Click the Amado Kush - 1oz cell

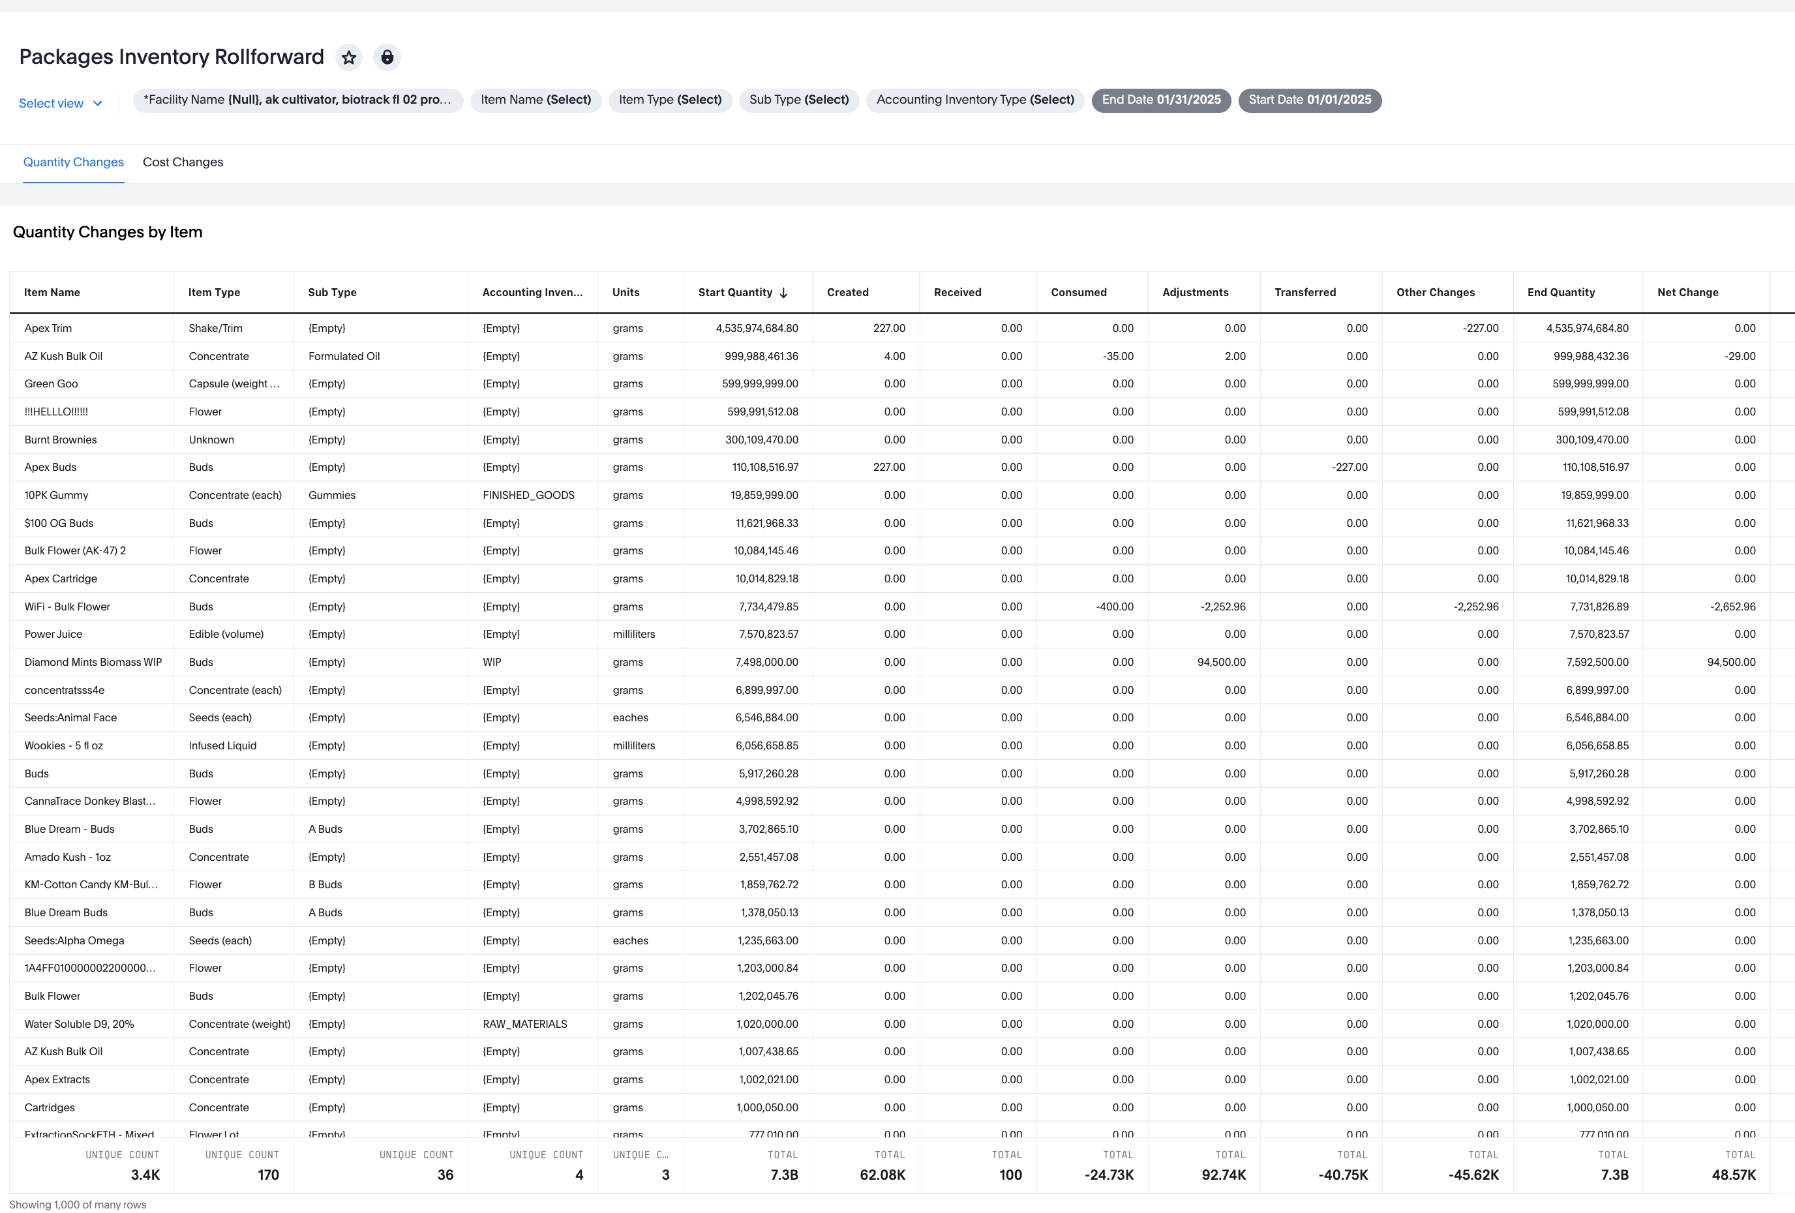point(91,857)
